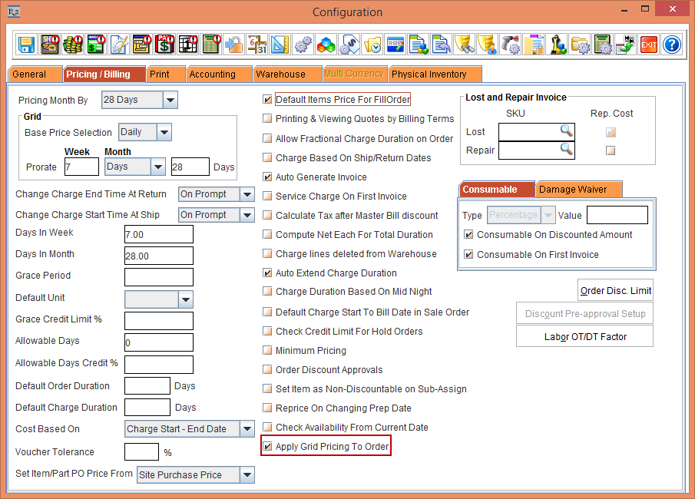Switch to the Accounting tab
The width and height of the screenshot is (695, 499).
pyautogui.click(x=218, y=74)
